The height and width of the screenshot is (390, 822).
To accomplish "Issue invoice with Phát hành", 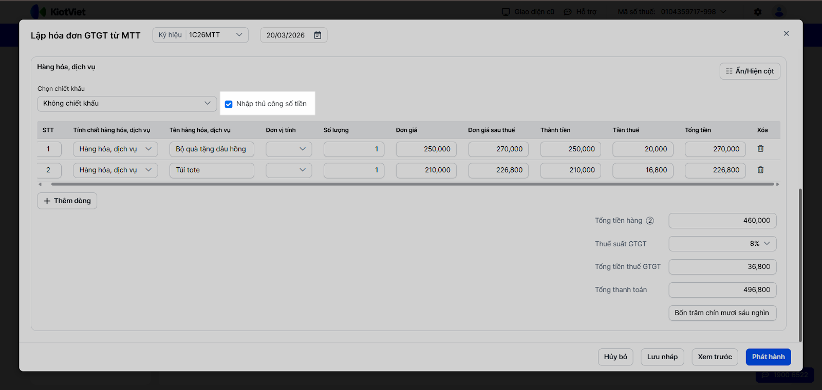I will pyautogui.click(x=769, y=357).
